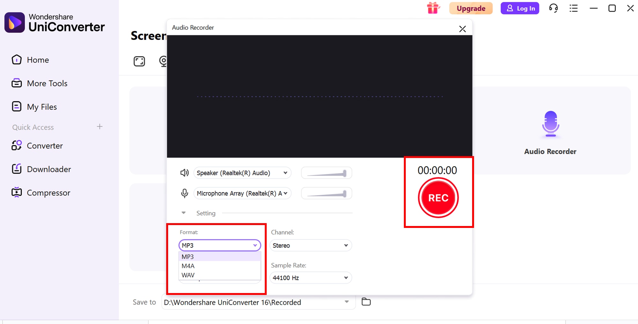
Task: Choose M4A from the format list
Action: [x=220, y=266]
